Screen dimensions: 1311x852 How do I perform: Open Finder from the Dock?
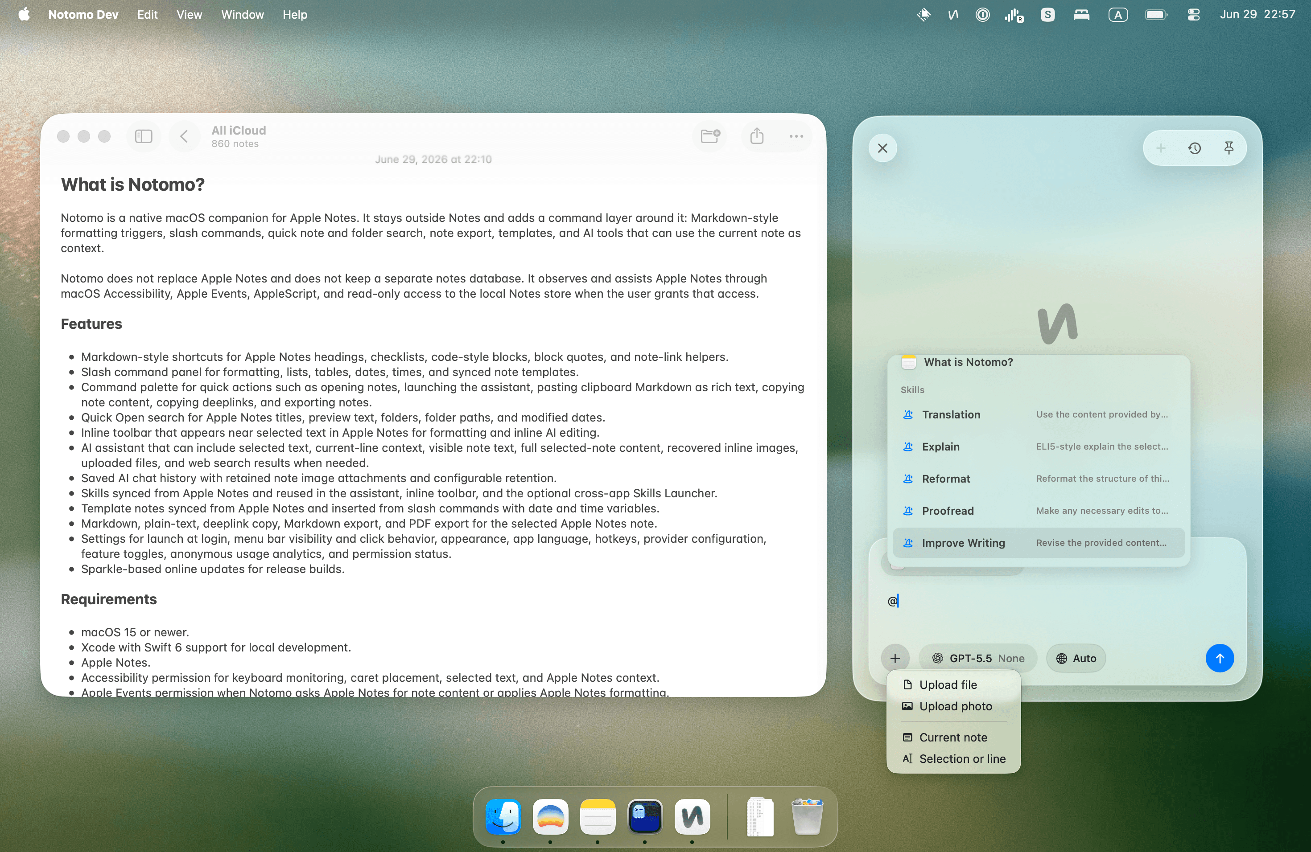point(503,816)
